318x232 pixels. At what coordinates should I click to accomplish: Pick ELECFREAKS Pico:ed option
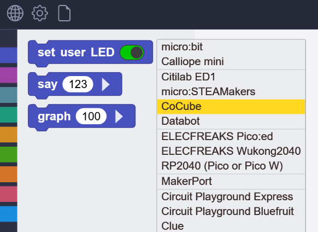pyautogui.click(x=231, y=136)
